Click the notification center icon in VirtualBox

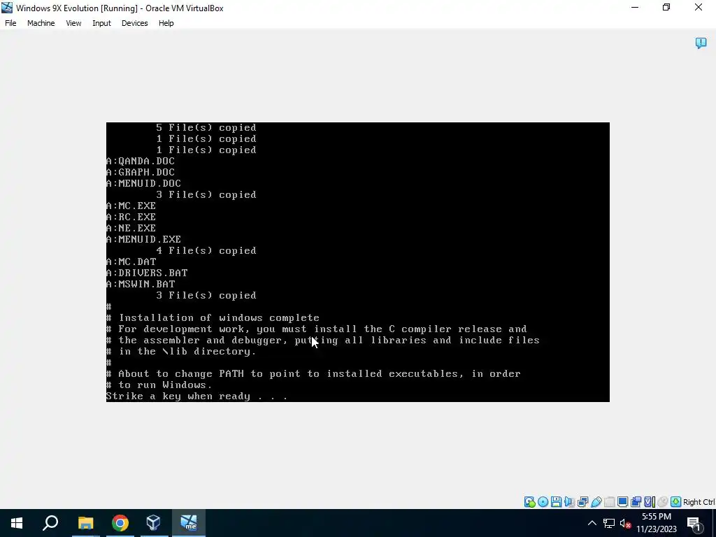701,43
